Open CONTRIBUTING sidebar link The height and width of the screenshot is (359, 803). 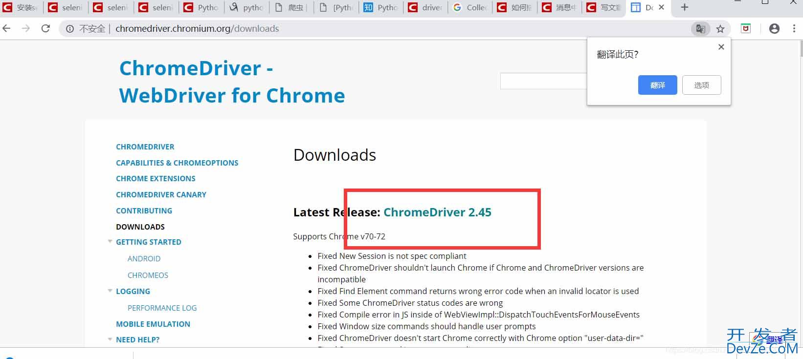coord(144,211)
